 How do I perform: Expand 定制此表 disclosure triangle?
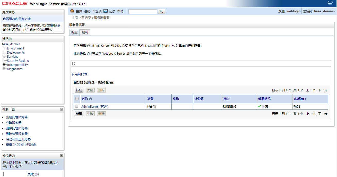(x=73, y=74)
